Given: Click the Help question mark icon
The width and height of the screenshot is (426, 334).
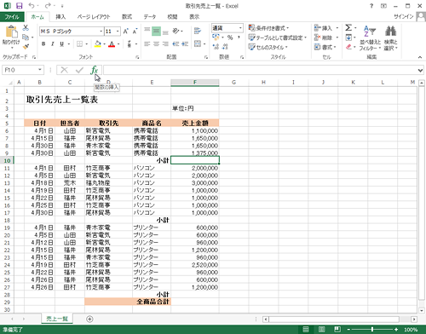Looking at the screenshot, I should click(371, 6).
